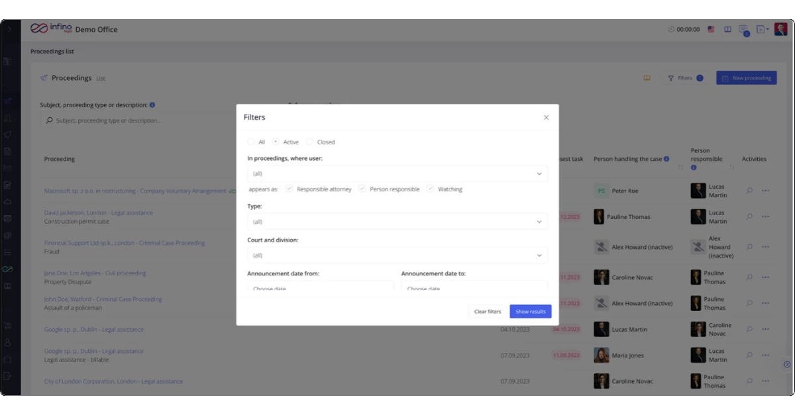The image size is (795, 415).
Task: Select the All radio button
Action: point(251,142)
